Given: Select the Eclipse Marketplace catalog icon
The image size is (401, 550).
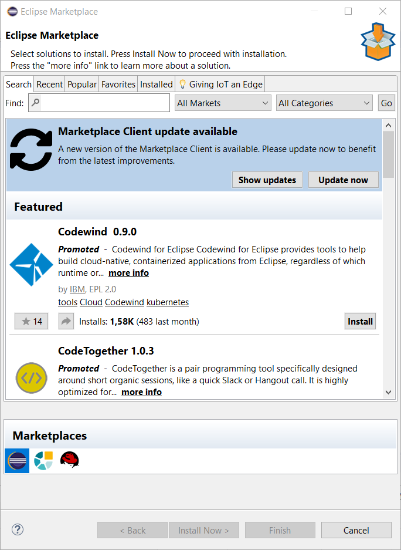Looking at the screenshot, I should click(17, 461).
